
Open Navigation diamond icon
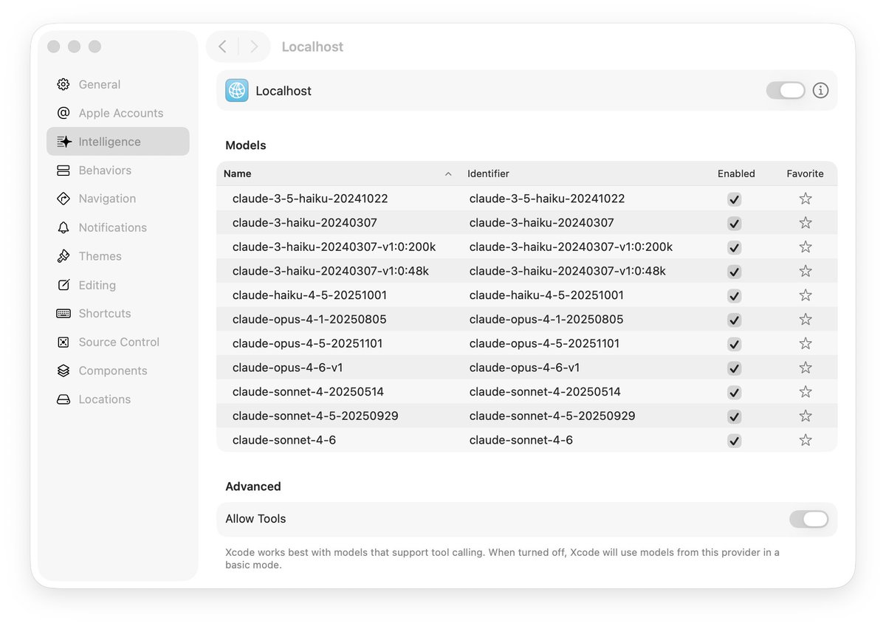(x=63, y=199)
